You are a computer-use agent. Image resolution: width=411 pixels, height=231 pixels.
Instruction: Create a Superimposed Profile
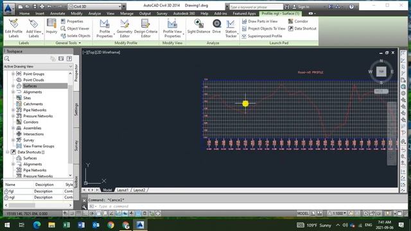(x=261, y=36)
